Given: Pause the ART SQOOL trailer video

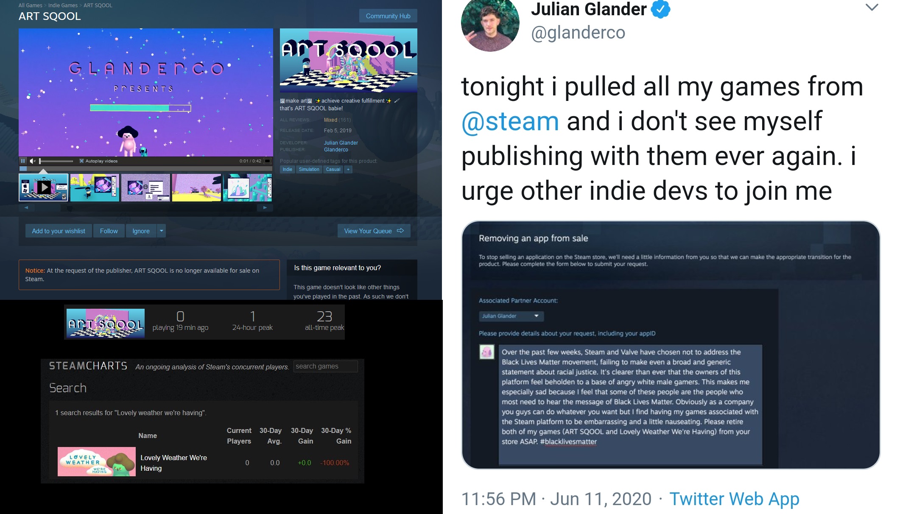Looking at the screenshot, I should tap(23, 161).
